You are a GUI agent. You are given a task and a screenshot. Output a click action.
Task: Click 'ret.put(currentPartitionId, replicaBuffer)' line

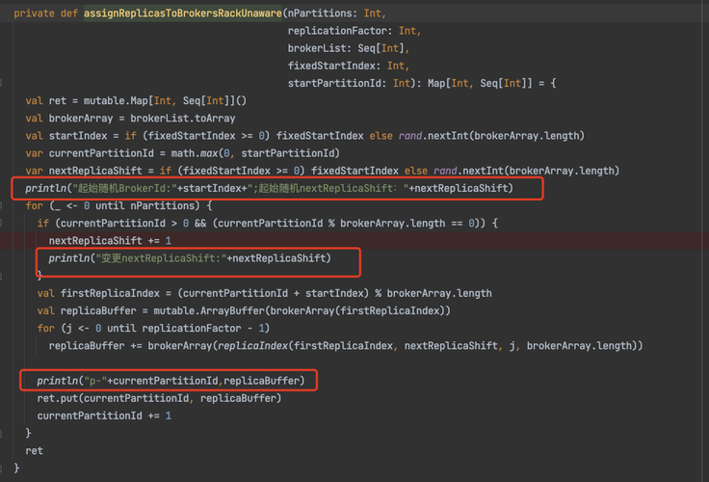click(x=159, y=398)
